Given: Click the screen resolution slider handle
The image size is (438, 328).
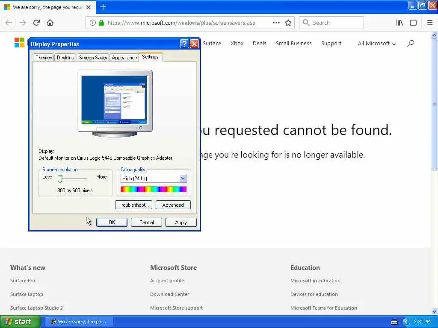Looking at the screenshot, I should (60, 179).
